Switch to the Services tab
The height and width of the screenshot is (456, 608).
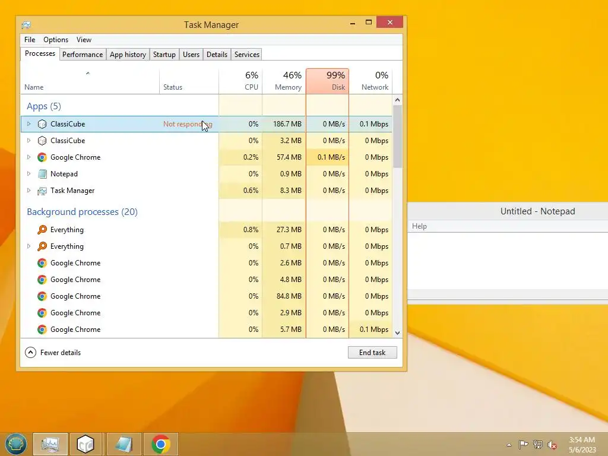coord(246,55)
